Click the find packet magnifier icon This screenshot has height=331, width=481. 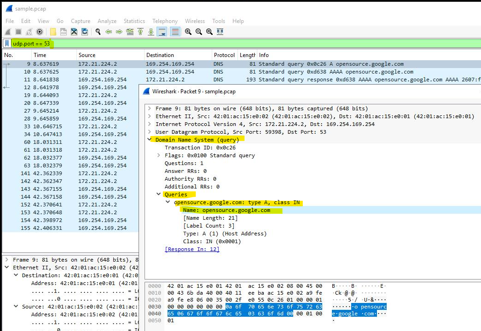coord(98,32)
